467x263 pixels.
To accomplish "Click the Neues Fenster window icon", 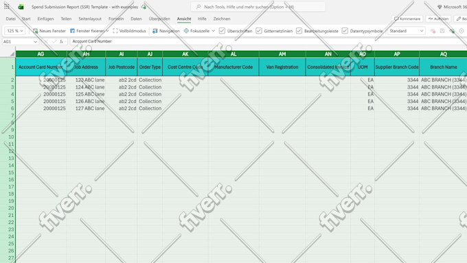I will click(x=36, y=31).
